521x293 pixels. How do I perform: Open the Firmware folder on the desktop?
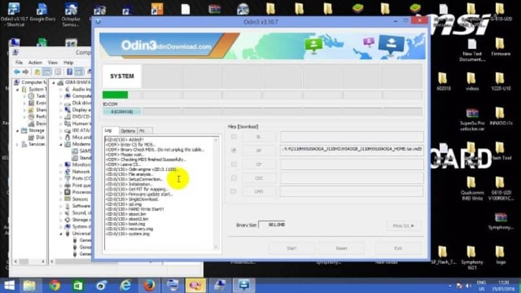(500, 47)
